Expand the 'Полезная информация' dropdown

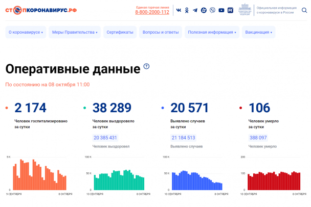(212, 33)
